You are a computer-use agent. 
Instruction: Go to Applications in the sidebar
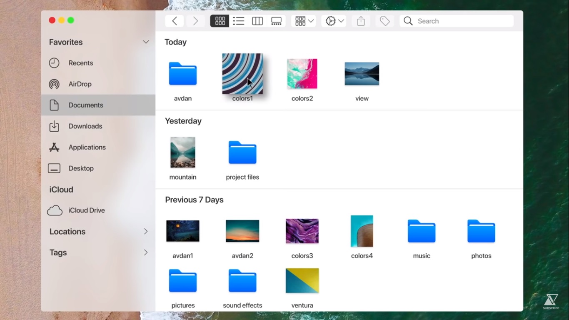click(x=87, y=147)
